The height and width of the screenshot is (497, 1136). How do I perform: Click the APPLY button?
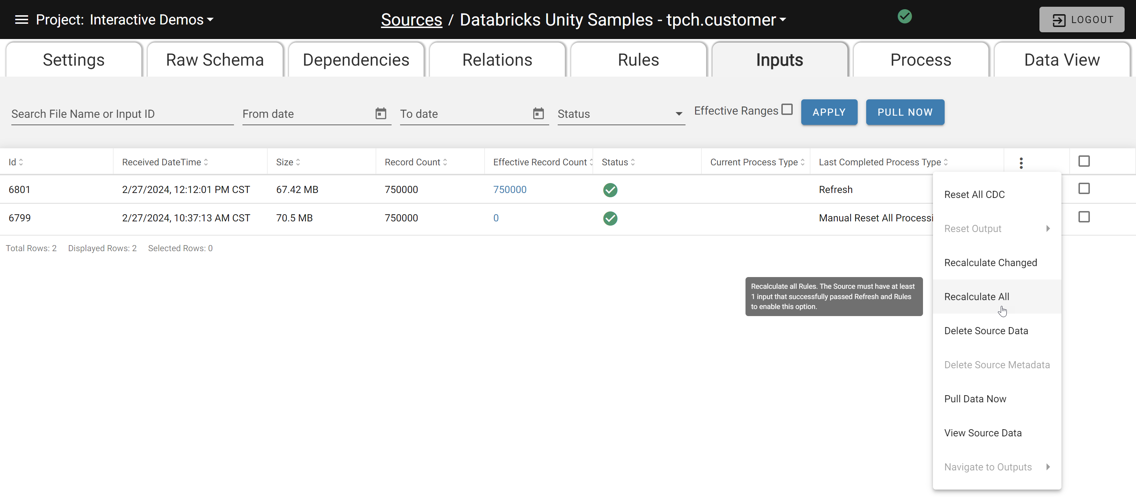click(x=829, y=112)
